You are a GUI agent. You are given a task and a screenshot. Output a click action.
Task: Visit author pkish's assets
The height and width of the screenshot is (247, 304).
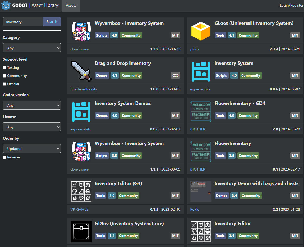[195, 49]
